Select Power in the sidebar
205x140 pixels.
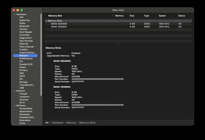pos(23,67)
